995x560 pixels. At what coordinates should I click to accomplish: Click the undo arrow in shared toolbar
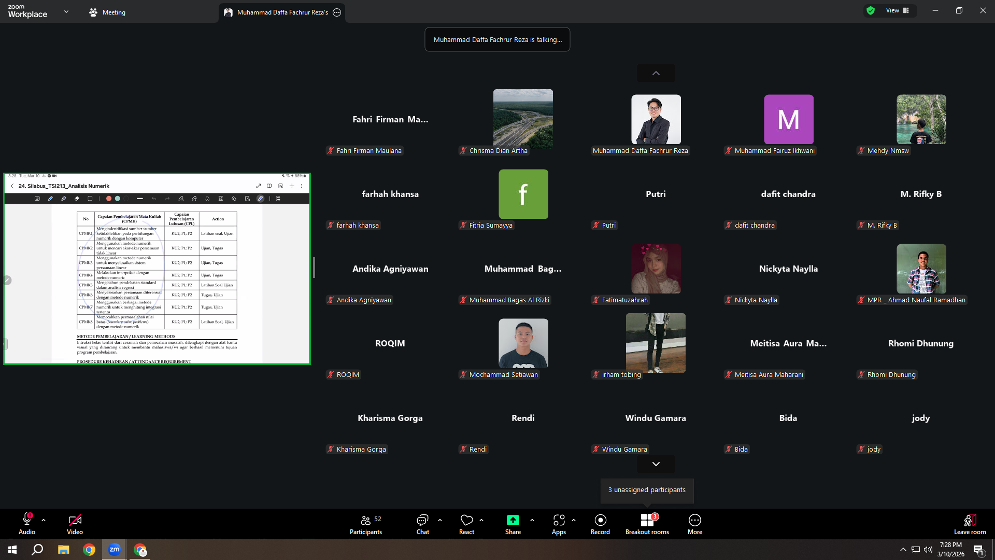click(154, 199)
